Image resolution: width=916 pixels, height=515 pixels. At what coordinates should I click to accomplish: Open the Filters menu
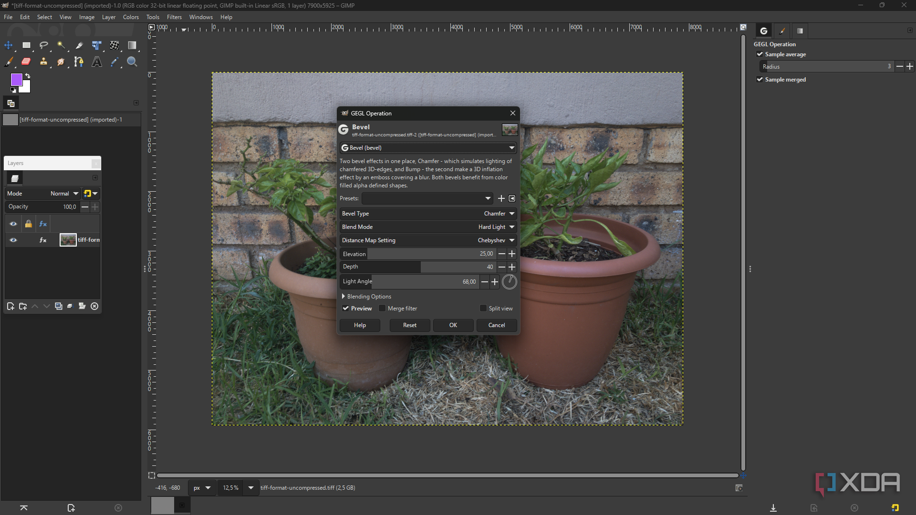pyautogui.click(x=174, y=17)
